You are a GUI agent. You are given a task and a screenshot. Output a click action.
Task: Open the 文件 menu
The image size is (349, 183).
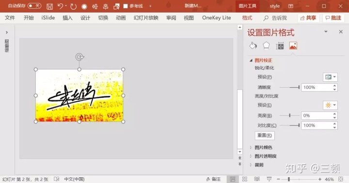coord(10,18)
